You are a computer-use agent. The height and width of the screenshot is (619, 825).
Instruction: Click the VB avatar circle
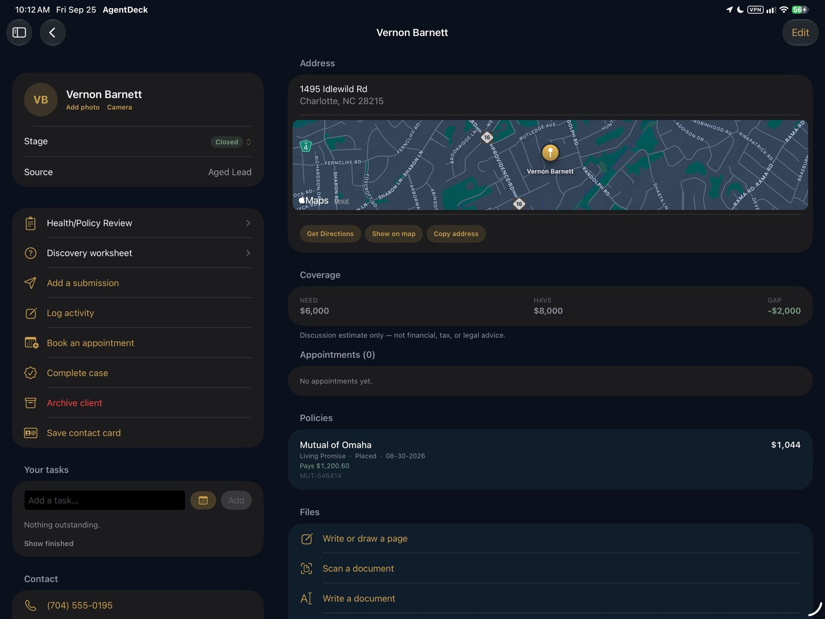(x=41, y=100)
